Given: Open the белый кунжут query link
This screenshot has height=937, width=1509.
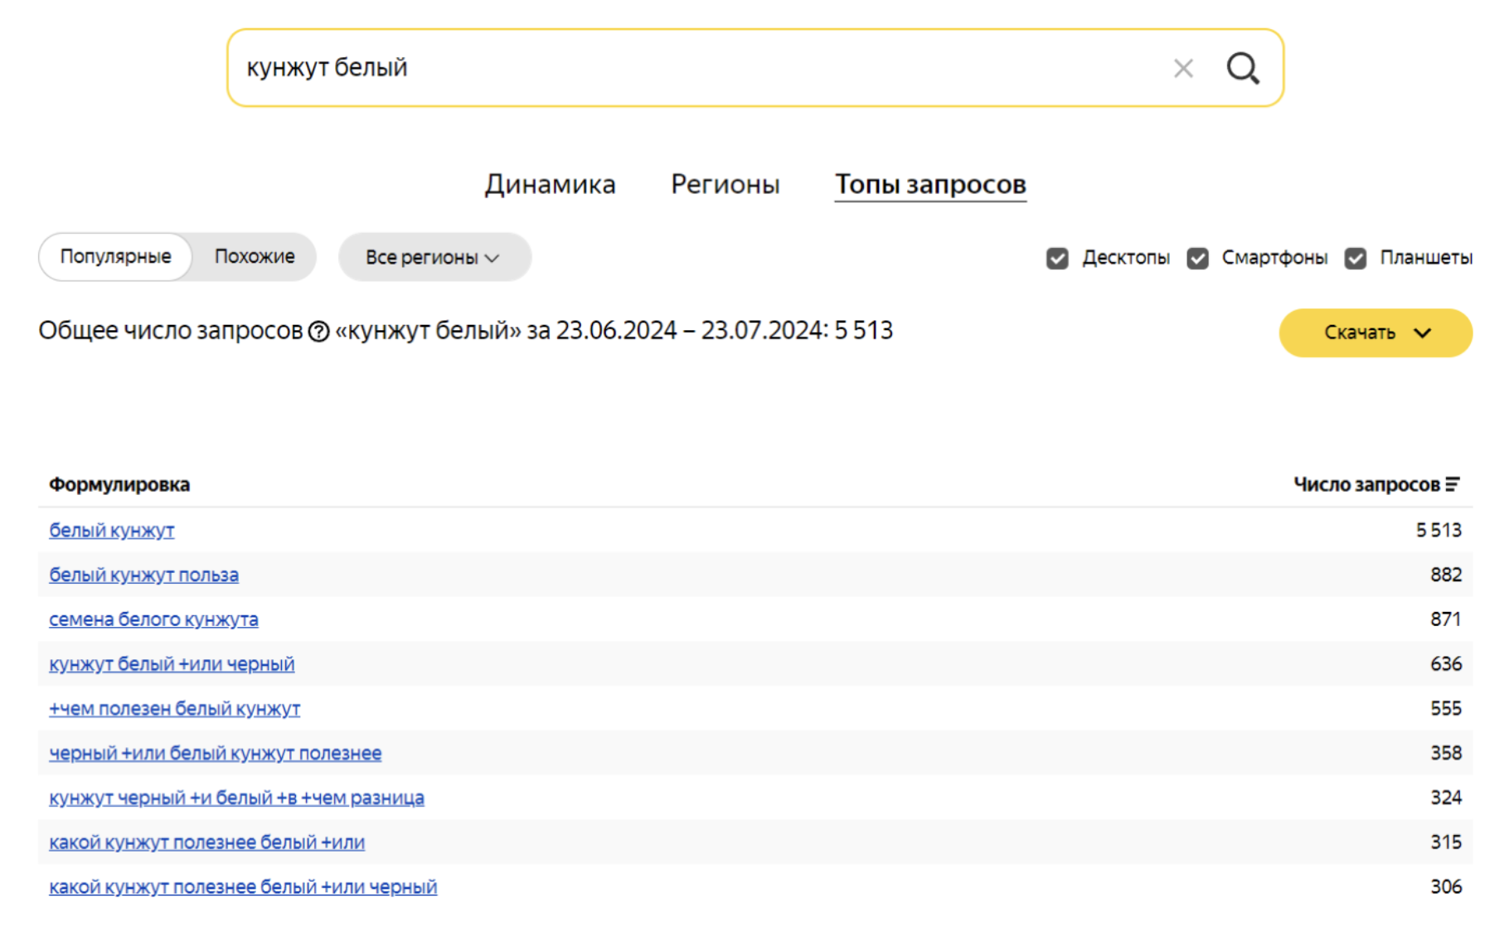Looking at the screenshot, I should click(x=112, y=530).
